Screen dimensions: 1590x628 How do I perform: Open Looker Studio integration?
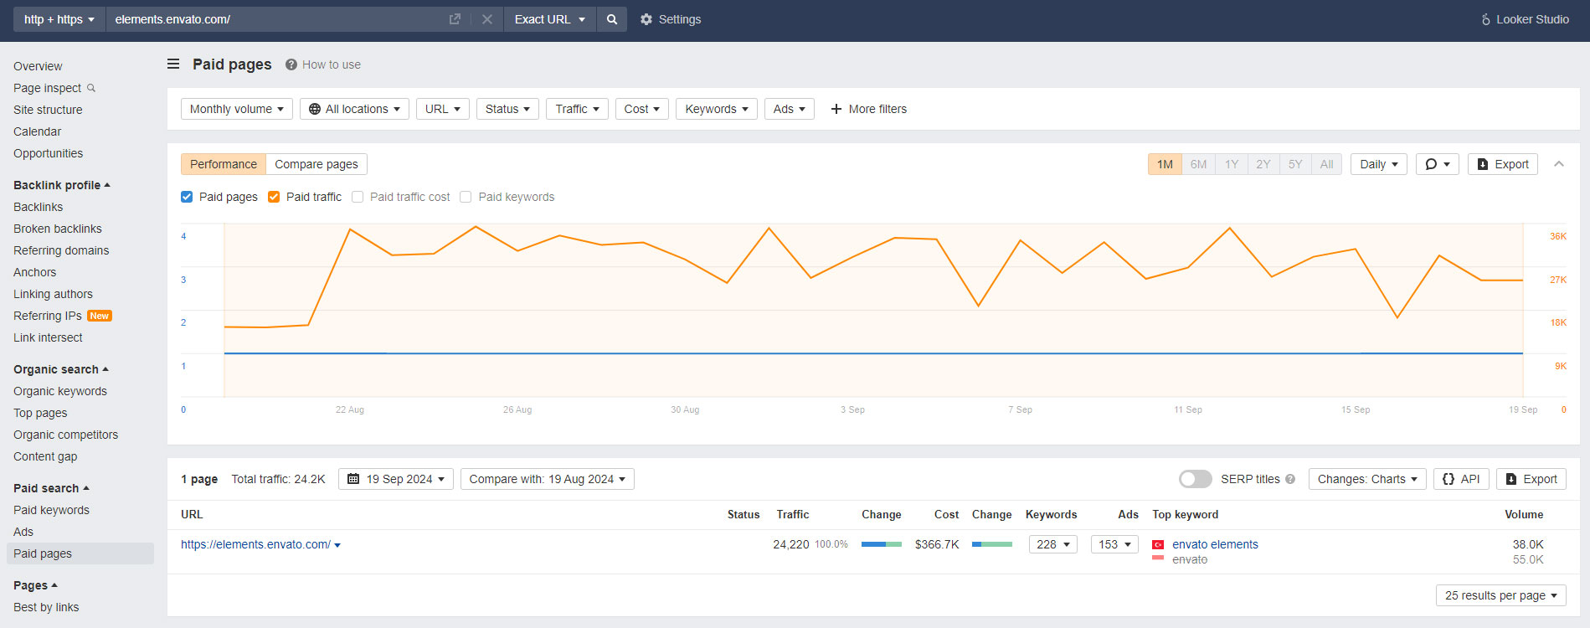pyautogui.click(x=1525, y=19)
